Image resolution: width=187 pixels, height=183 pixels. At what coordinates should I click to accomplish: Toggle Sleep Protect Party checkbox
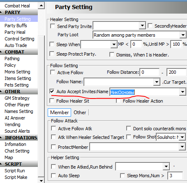52,54
